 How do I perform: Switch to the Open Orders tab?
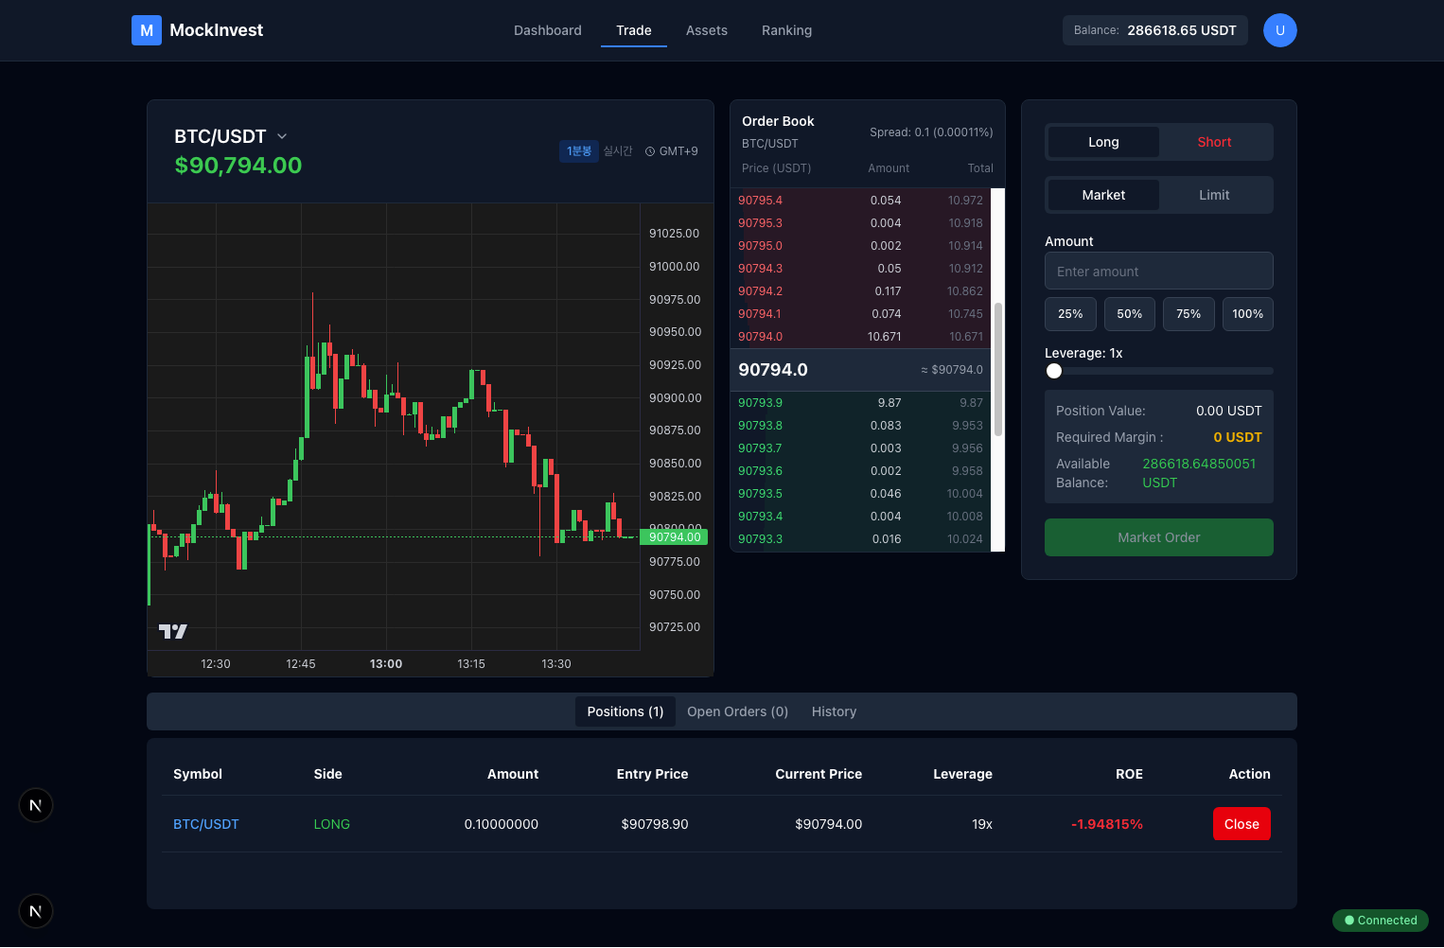click(x=737, y=711)
